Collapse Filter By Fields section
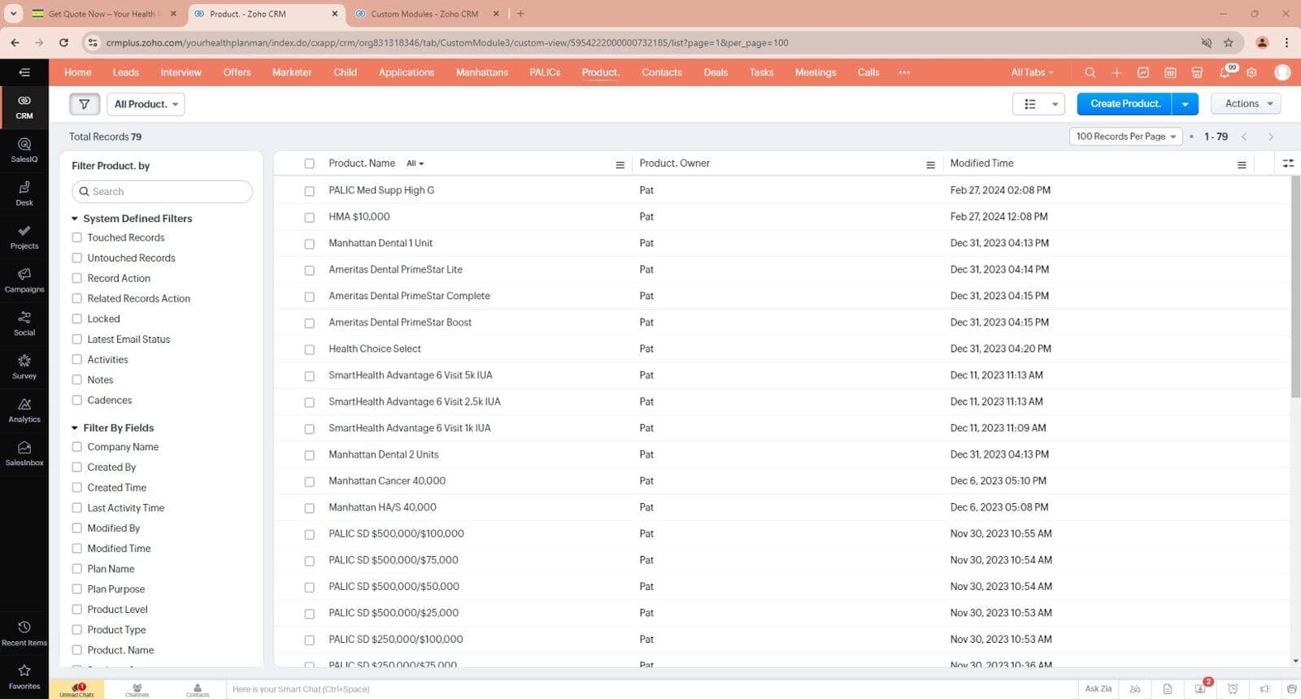Screen dimensions: 1301x699 (x=75, y=428)
